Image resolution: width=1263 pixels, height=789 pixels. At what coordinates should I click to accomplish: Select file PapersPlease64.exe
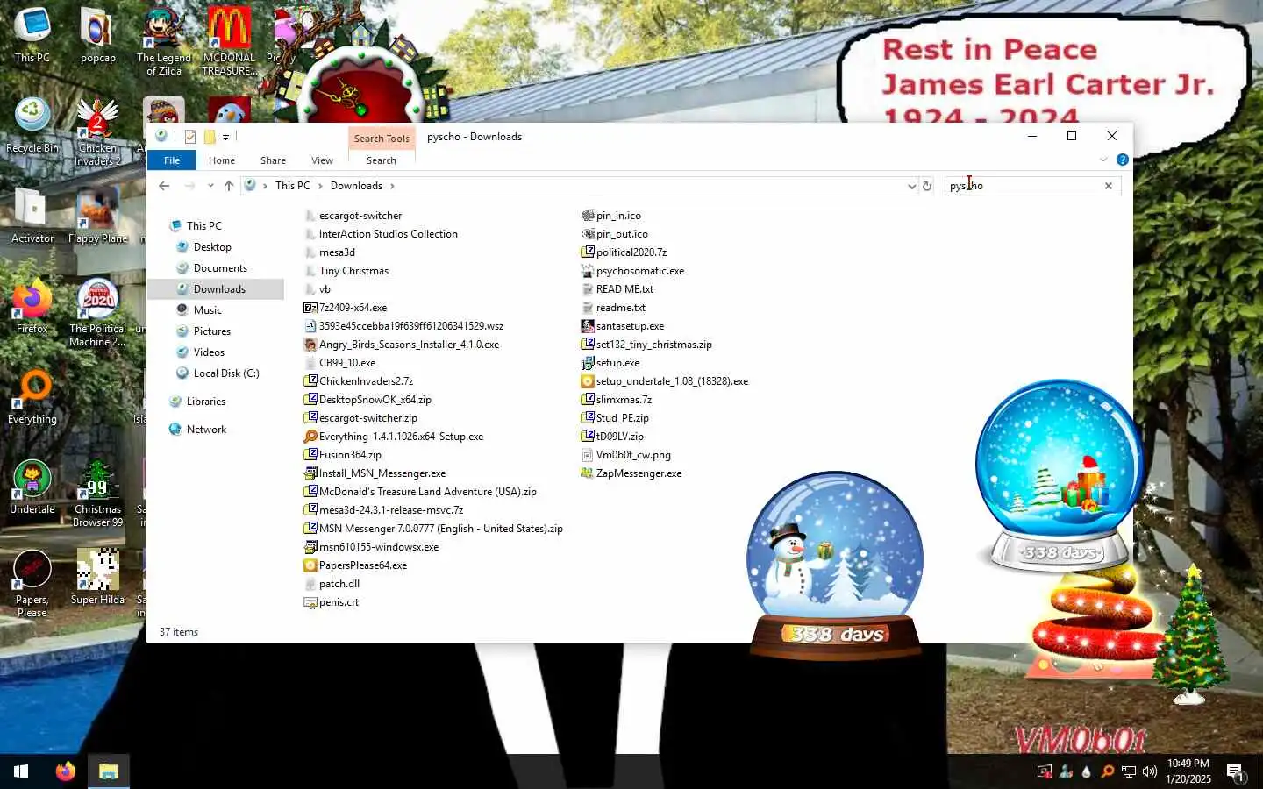pos(355,565)
